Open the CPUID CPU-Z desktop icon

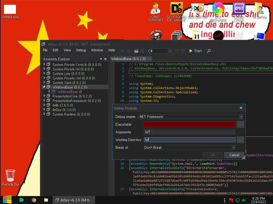[239, 12]
